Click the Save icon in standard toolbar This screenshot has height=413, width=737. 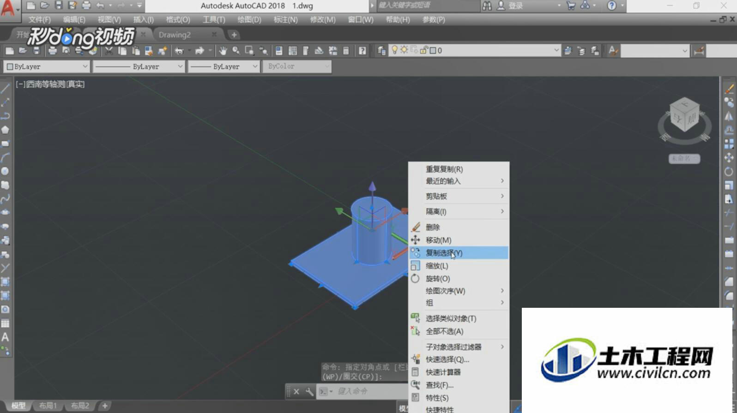(x=36, y=50)
